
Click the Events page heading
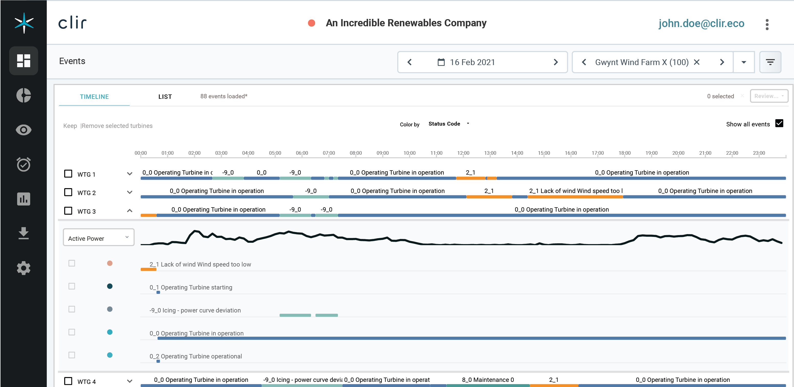click(x=72, y=61)
